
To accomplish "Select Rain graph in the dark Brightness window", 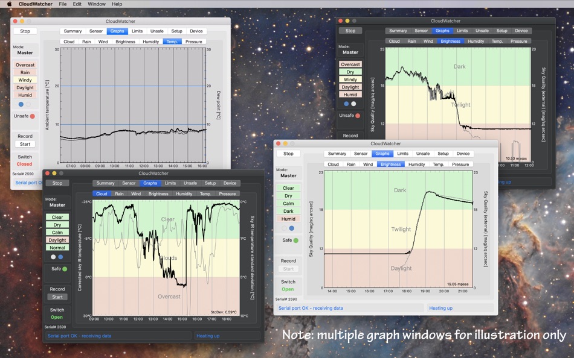I will (x=412, y=41).
